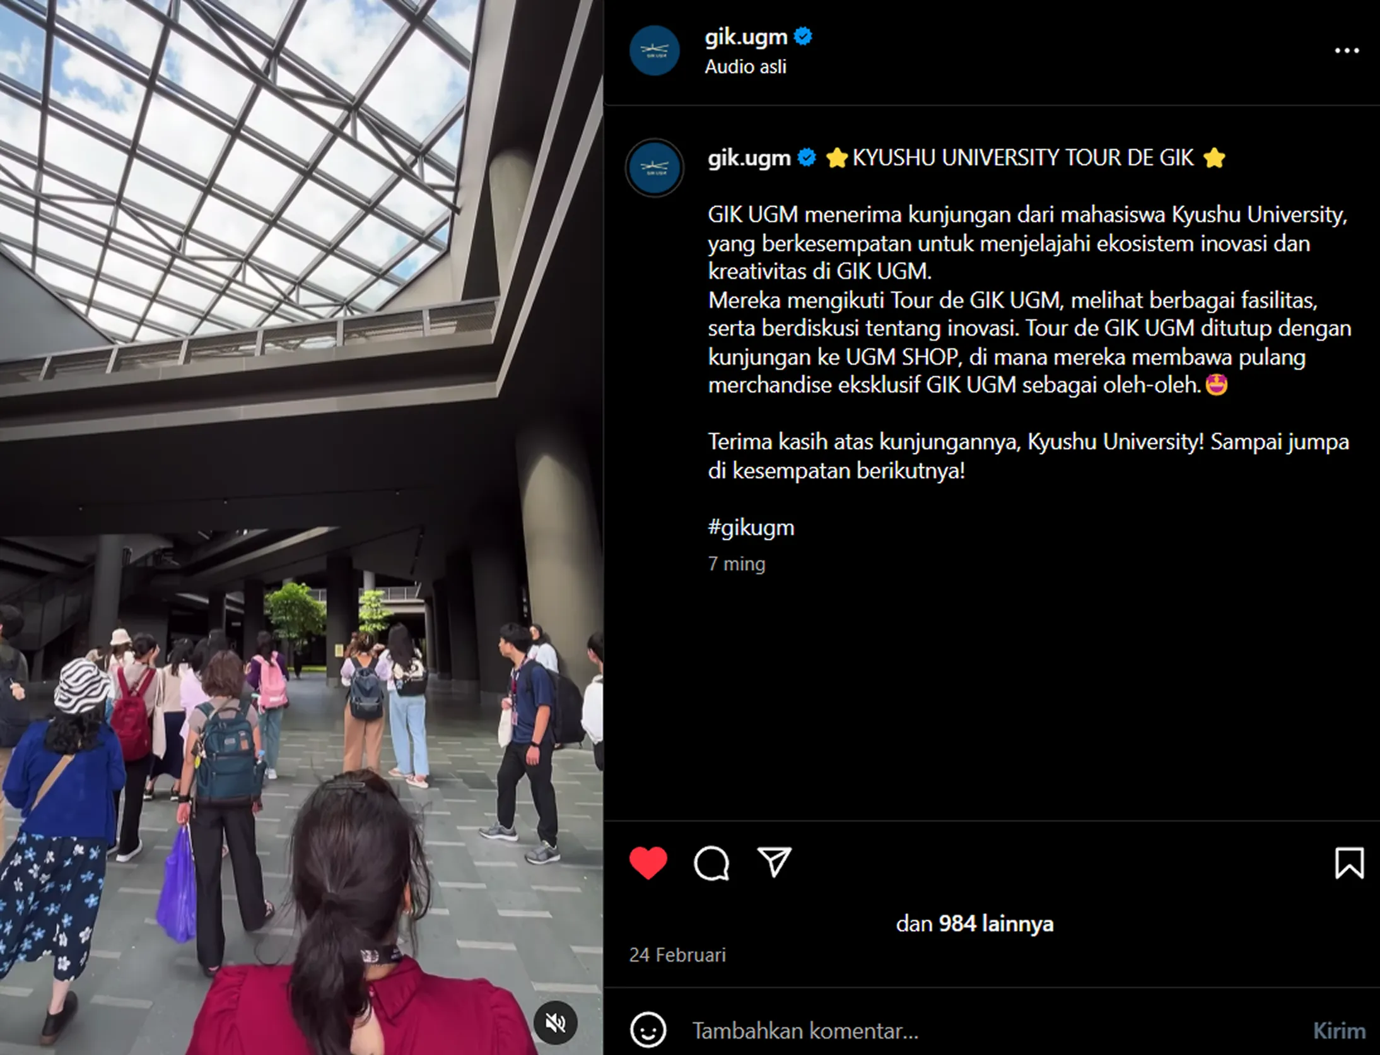The height and width of the screenshot is (1055, 1380).
Task: Open the 24 Februari post date
Action: [677, 955]
